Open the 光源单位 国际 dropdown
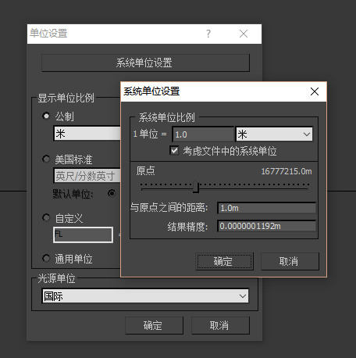Screen dimensions: 356x358 pyautogui.click(x=145, y=296)
